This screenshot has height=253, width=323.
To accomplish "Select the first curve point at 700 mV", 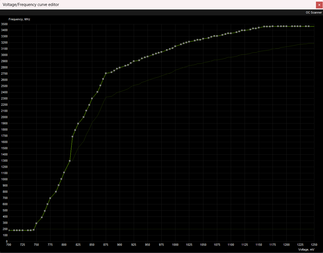I will tap(9, 230).
